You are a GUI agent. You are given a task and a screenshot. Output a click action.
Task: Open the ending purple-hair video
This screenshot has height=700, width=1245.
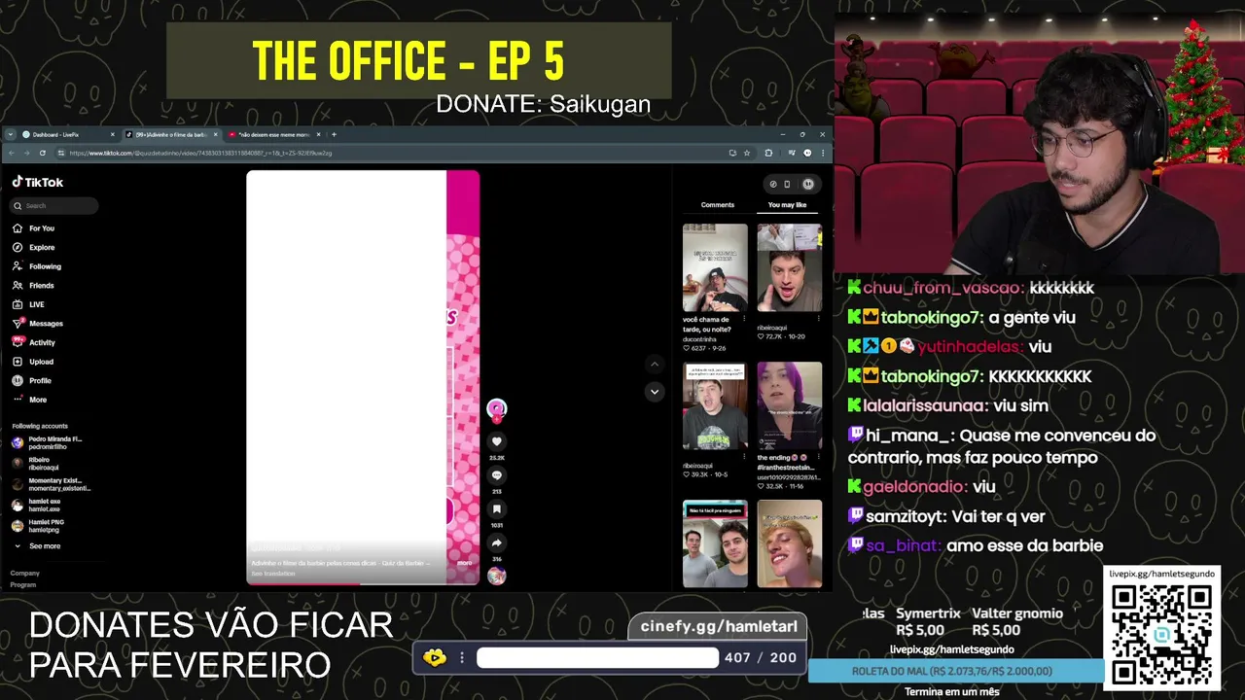pyautogui.click(x=790, y=406)
